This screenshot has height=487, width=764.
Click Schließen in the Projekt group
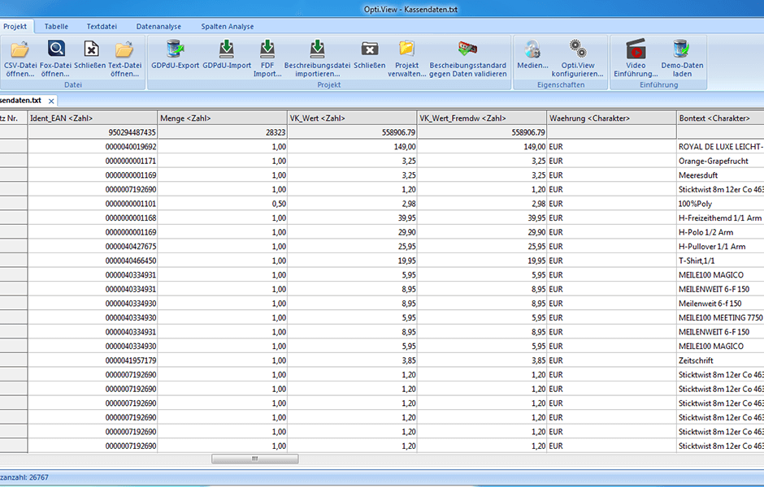[x=369, y=54]
